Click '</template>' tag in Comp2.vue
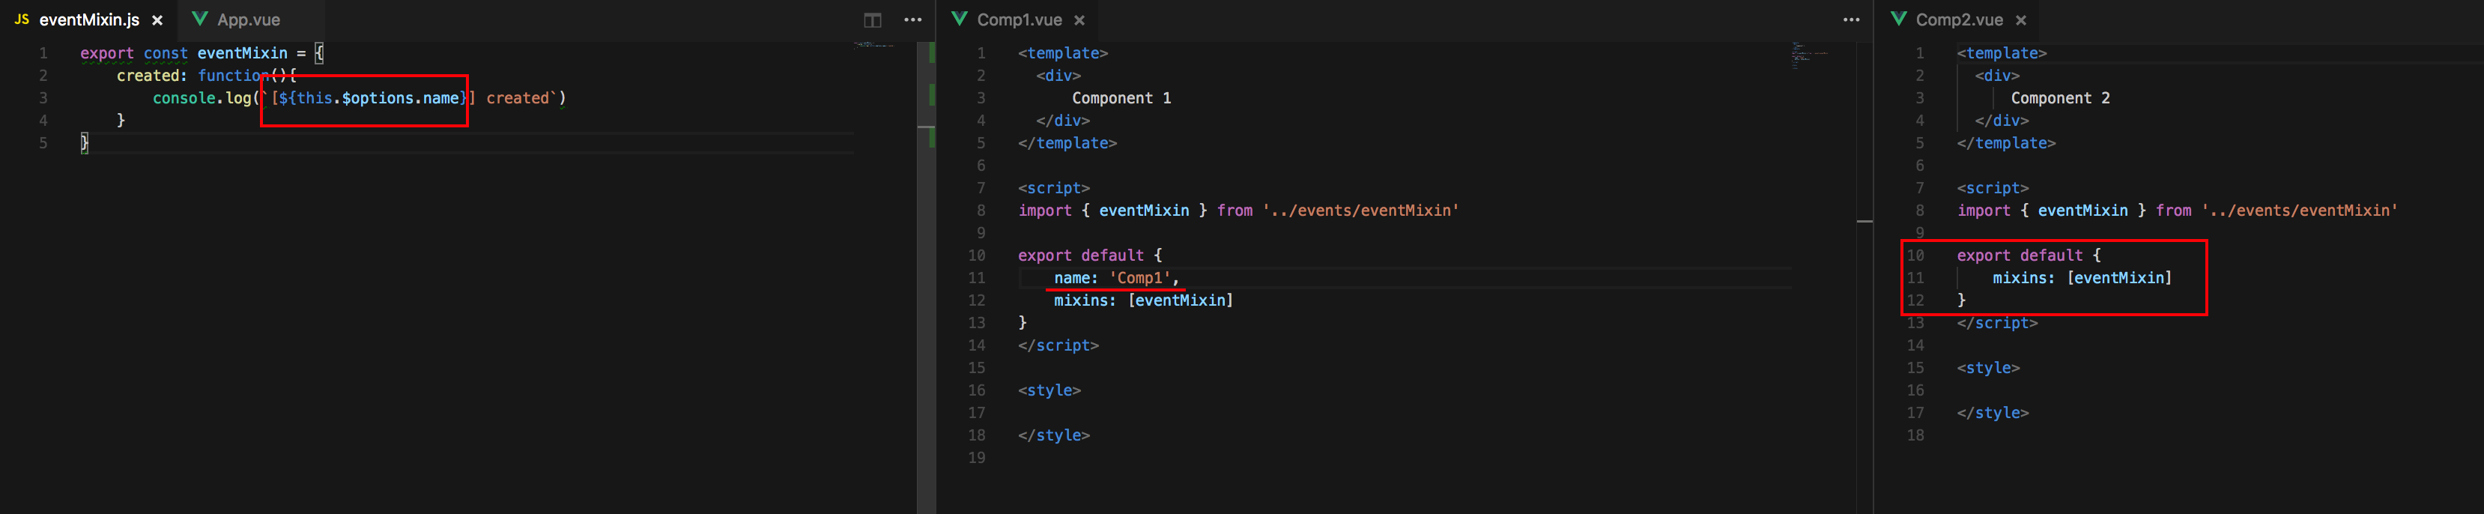This screenshot has height=514, width=2484. click(x=2006, y=142)
